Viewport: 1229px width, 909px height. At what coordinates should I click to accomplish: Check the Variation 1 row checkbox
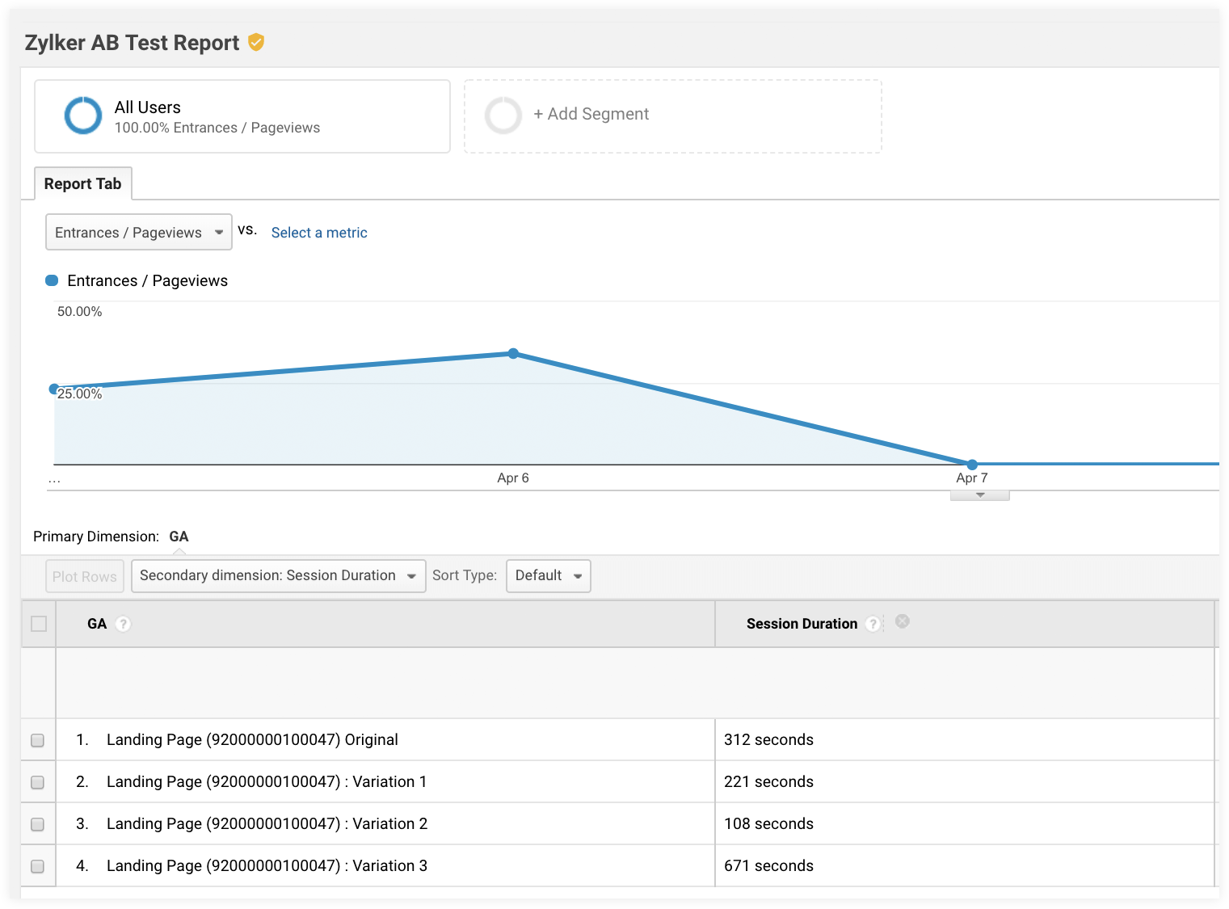pyautogui.click(x=37, y=782)
